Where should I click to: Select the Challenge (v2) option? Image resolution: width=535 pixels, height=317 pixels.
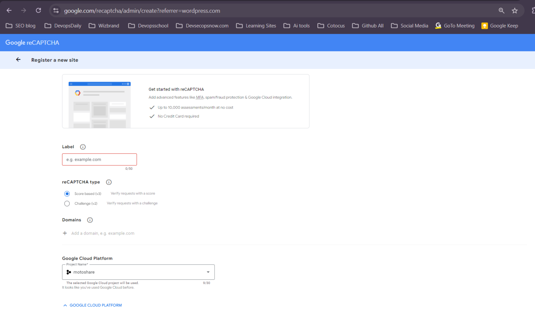click(67, 203)
